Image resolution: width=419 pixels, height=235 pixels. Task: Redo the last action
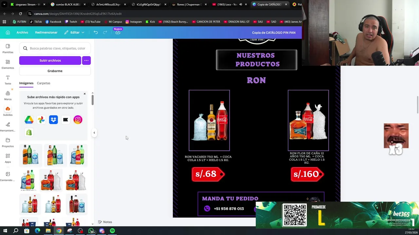[x=105, y=32]
